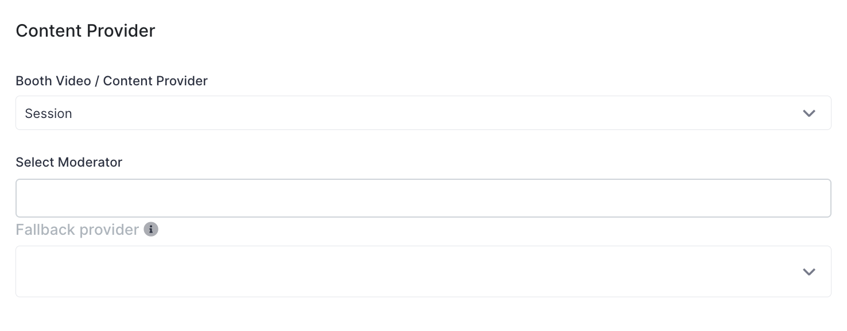Click the chevron arrow in the Session dropdown
The height and width of the screenshot is (331, 847).
coord(809,113)
